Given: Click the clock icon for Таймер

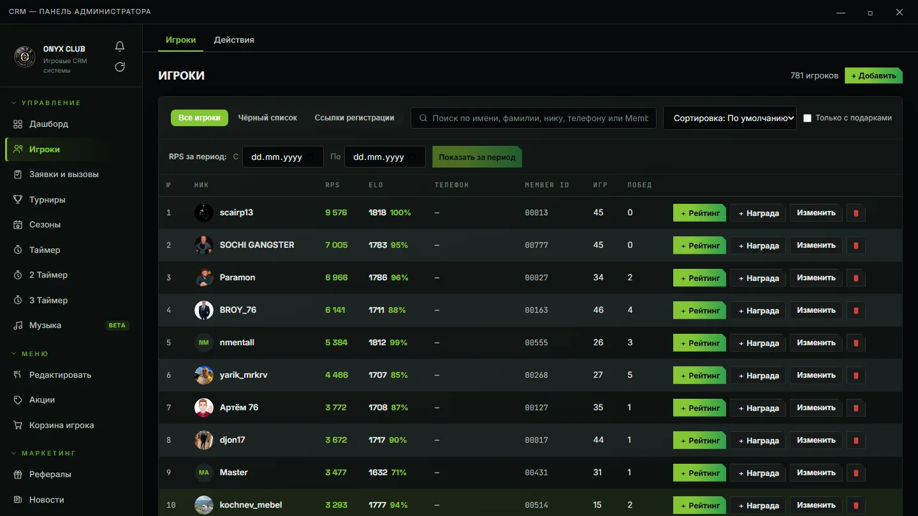Looking at the screenshot, I should click(18, 250).
